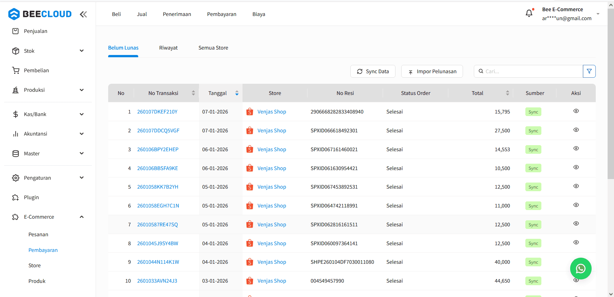Switch to the Riwayat tab
614x297 pixels.
coord(168,48)
